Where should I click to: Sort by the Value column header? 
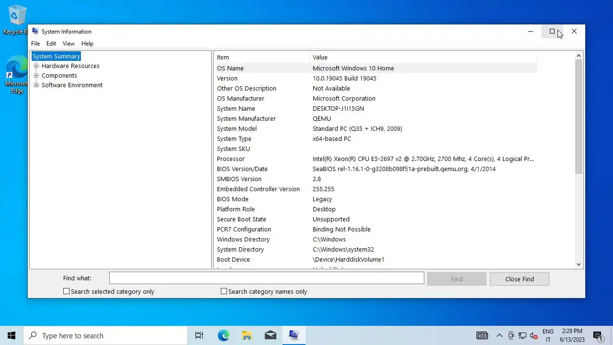tap(423, 57)
